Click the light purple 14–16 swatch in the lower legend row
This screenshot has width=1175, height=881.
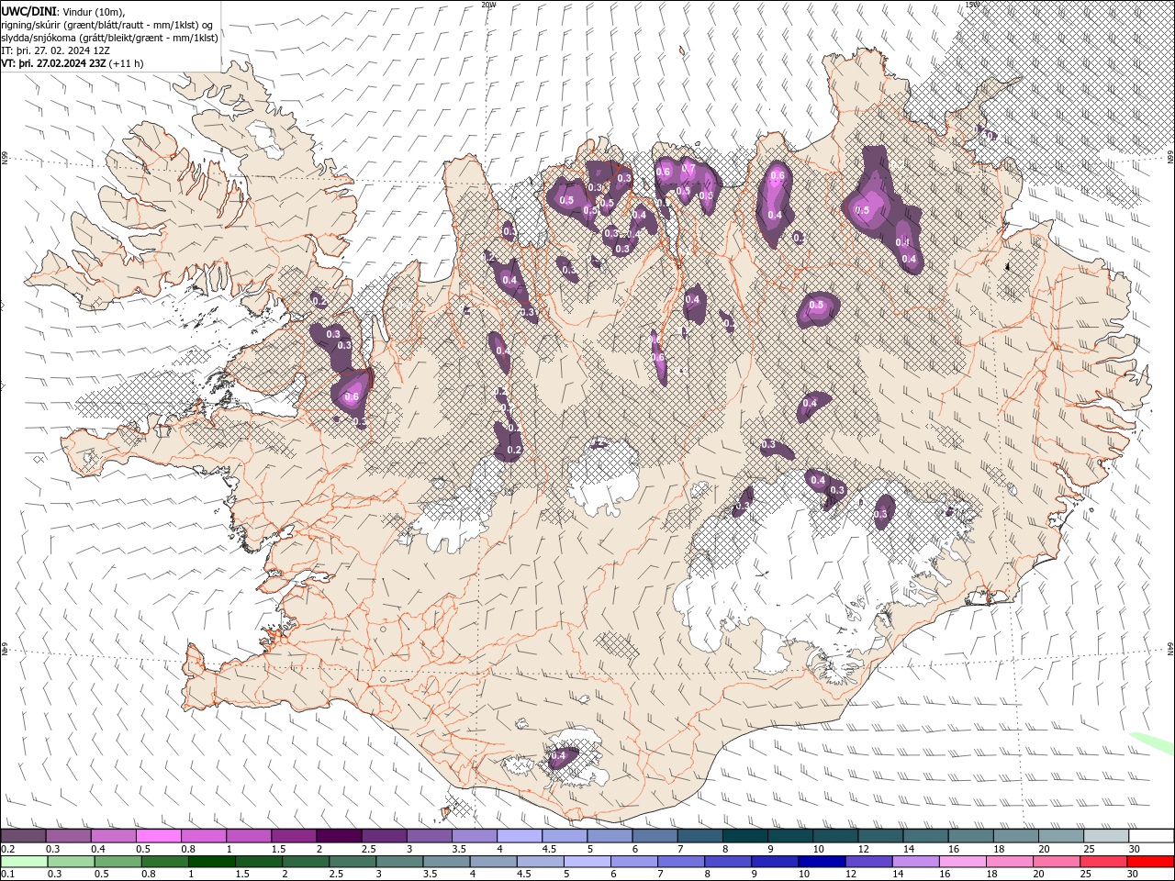(x=916, y=862)
